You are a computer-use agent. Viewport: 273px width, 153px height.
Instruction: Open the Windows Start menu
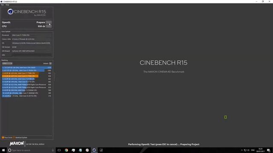click(x=3, y=150)
